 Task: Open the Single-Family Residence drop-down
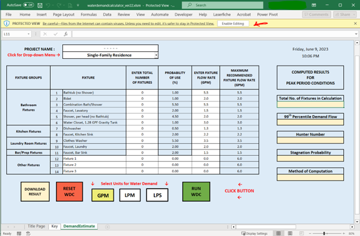pos(156,55)
